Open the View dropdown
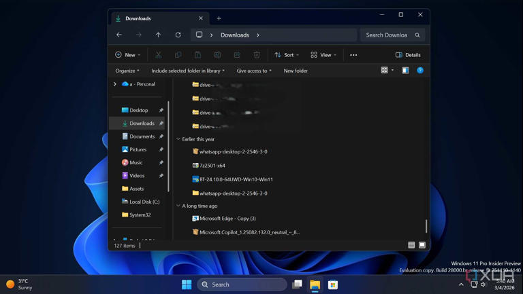This screenshot has height=294, width=523. tap(323, 55)
